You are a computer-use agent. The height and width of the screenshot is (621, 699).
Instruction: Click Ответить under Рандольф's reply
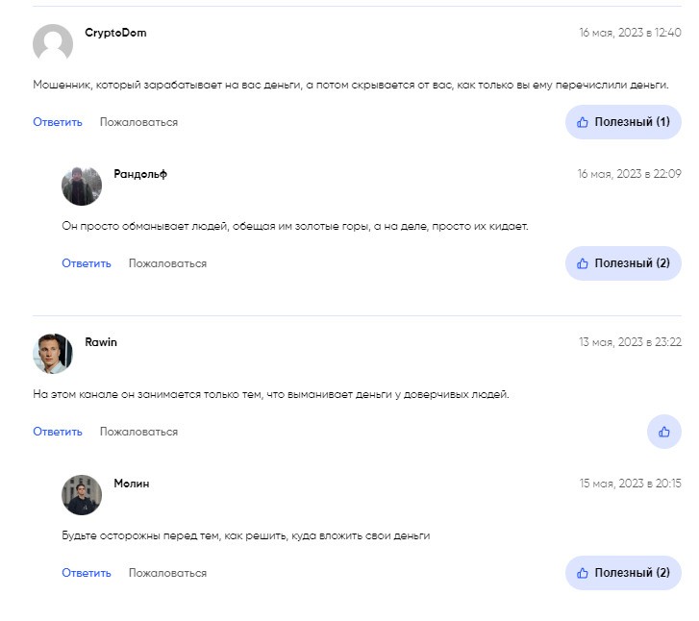click(87, 263)
